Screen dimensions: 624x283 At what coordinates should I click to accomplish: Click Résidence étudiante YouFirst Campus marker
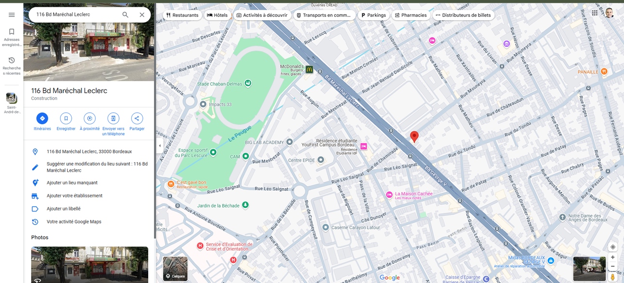coord(364,147)
